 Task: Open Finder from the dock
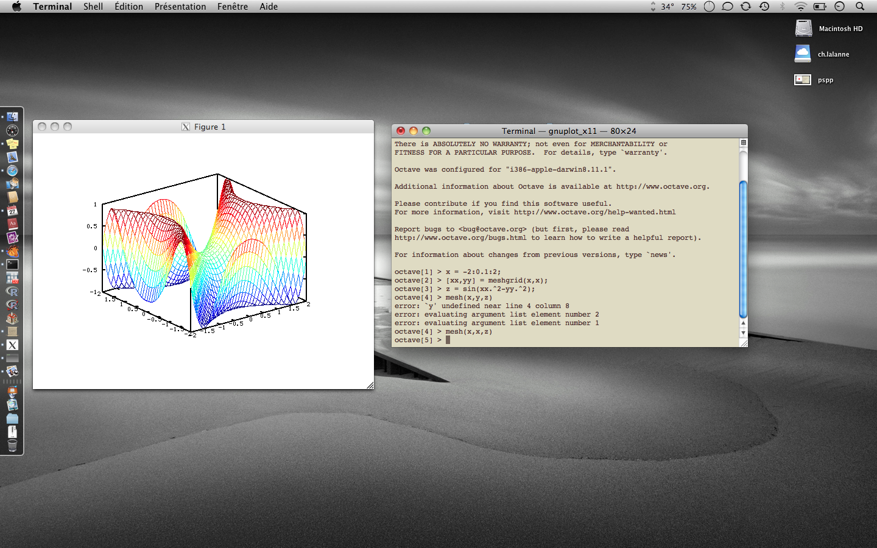click(x=12, y=117)
